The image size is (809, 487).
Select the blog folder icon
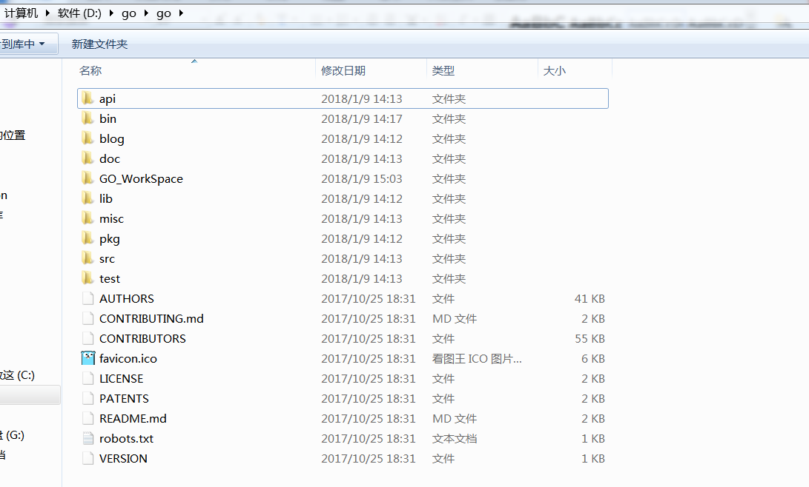coord(87,138)
